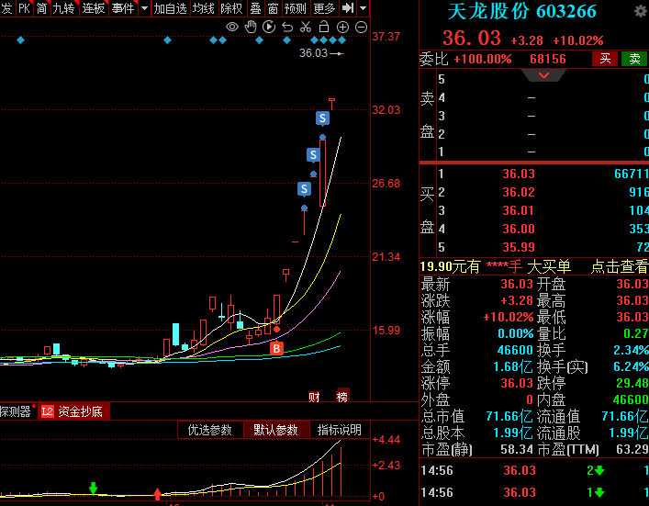Click the 委比 value +100.00%
The image size is (649, 506).
pyautogui.click(x=483, y=59)
